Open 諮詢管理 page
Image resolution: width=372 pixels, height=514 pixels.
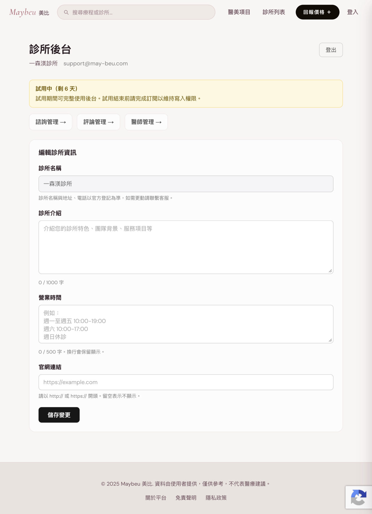(x=51, y=122)
